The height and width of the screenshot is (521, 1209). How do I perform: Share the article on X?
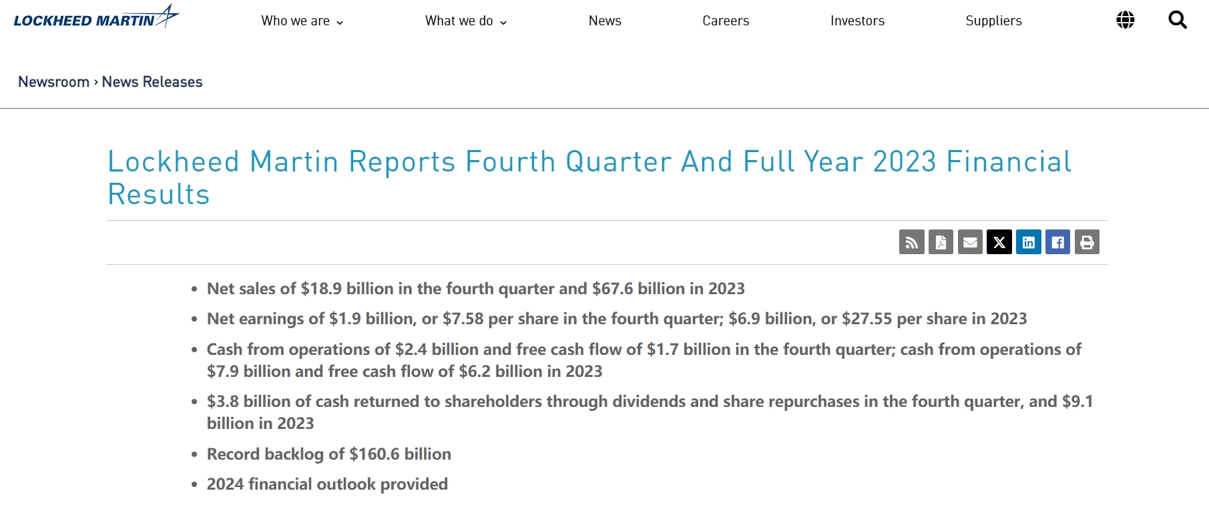pyautogui.click(x=999, y=242)
